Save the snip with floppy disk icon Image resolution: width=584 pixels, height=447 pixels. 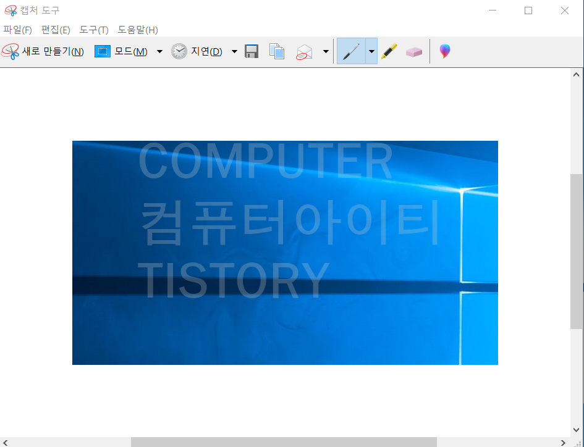click(x=252, y=51)
